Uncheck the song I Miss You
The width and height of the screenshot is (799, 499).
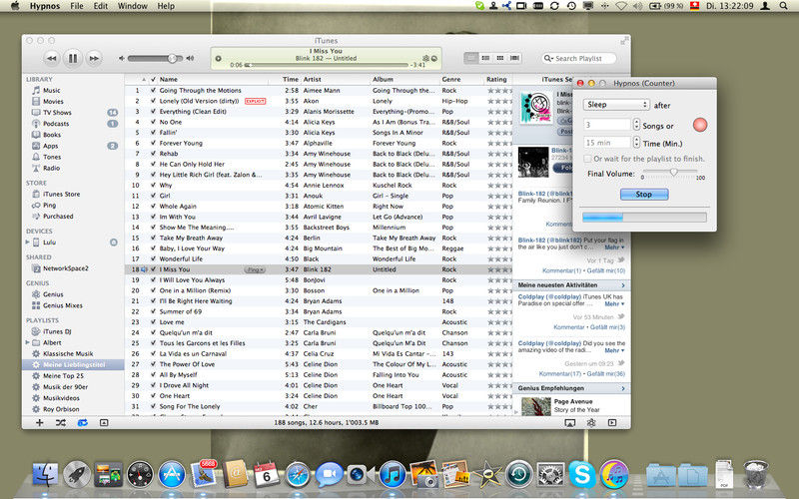[x=153, y=269]
